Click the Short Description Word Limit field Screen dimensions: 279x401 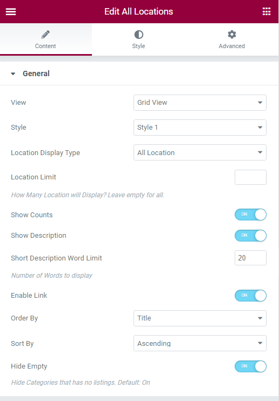[x=250, y=258]
